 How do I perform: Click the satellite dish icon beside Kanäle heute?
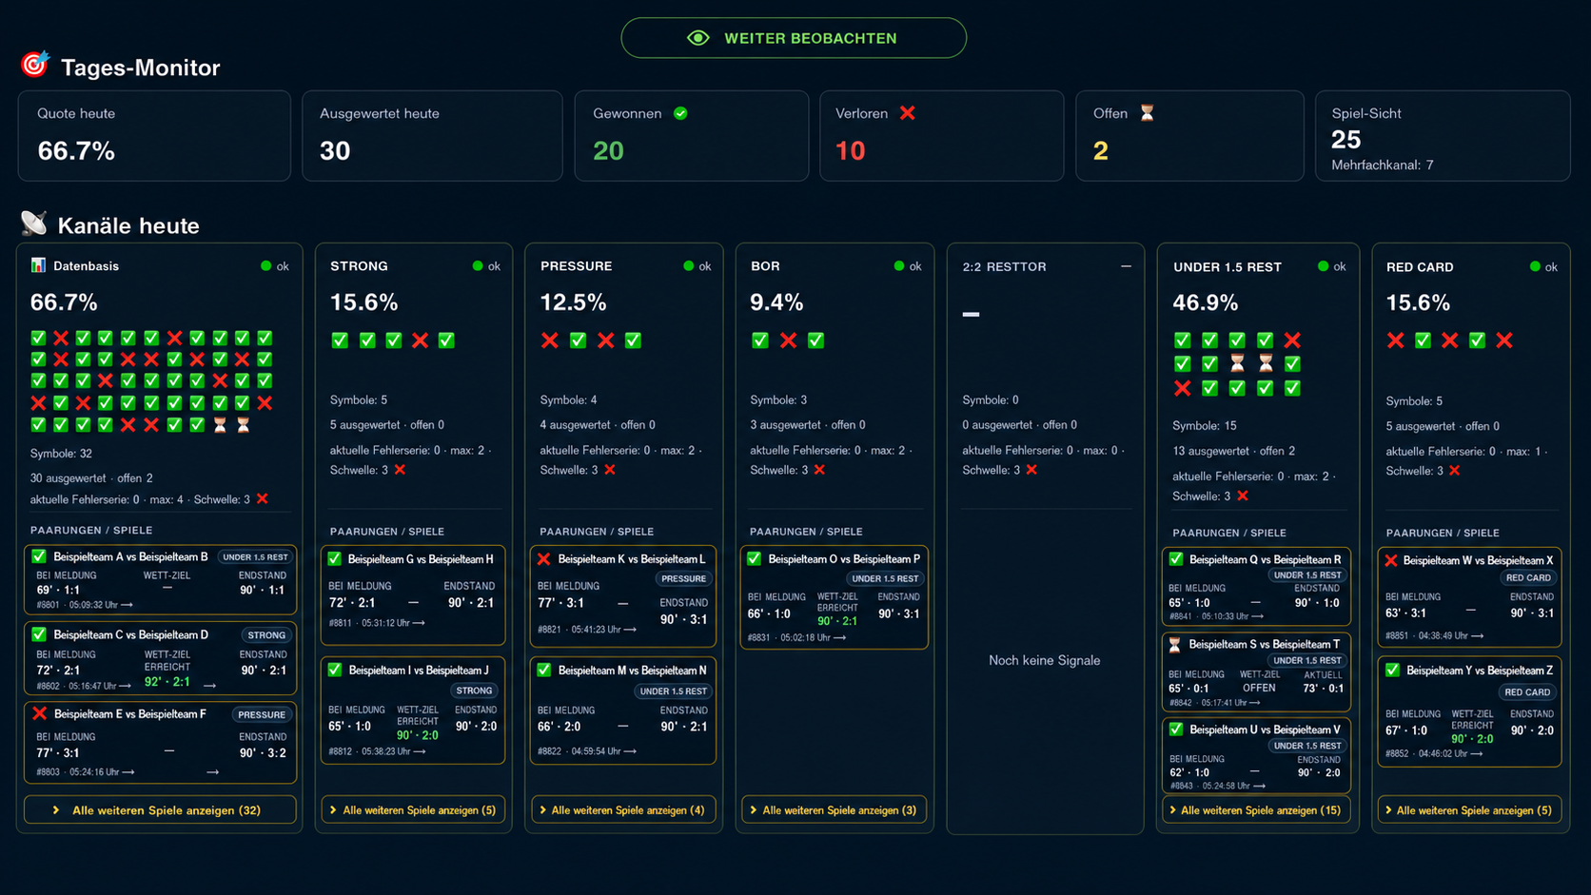(x=34, y=224)
